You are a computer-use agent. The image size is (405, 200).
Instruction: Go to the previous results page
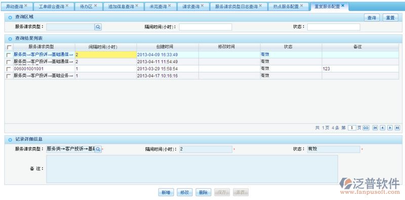point(383,128)
